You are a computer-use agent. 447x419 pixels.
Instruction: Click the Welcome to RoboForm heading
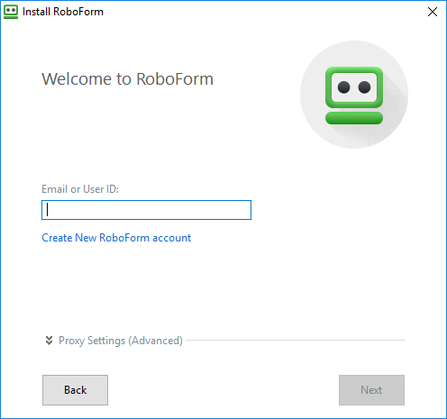(127, 79)
